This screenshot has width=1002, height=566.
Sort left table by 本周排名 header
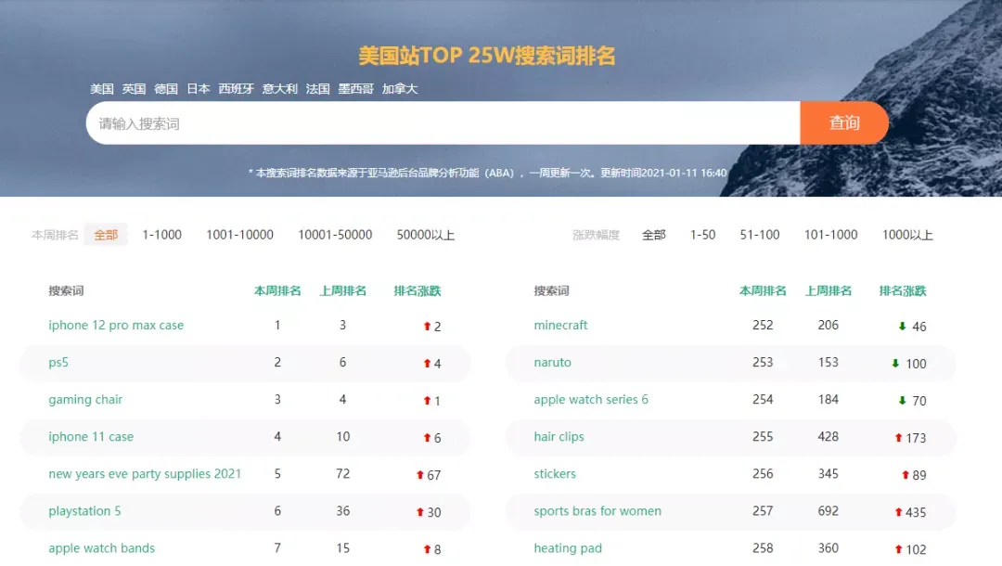coord(277,290)
